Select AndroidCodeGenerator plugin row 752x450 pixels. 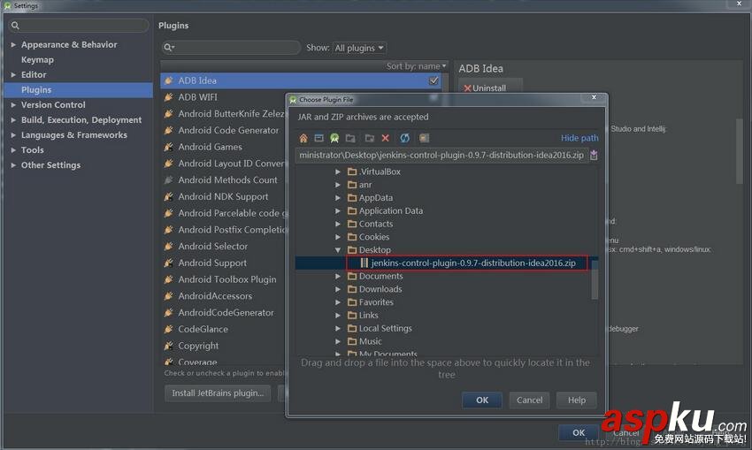(x=226, y=312)
